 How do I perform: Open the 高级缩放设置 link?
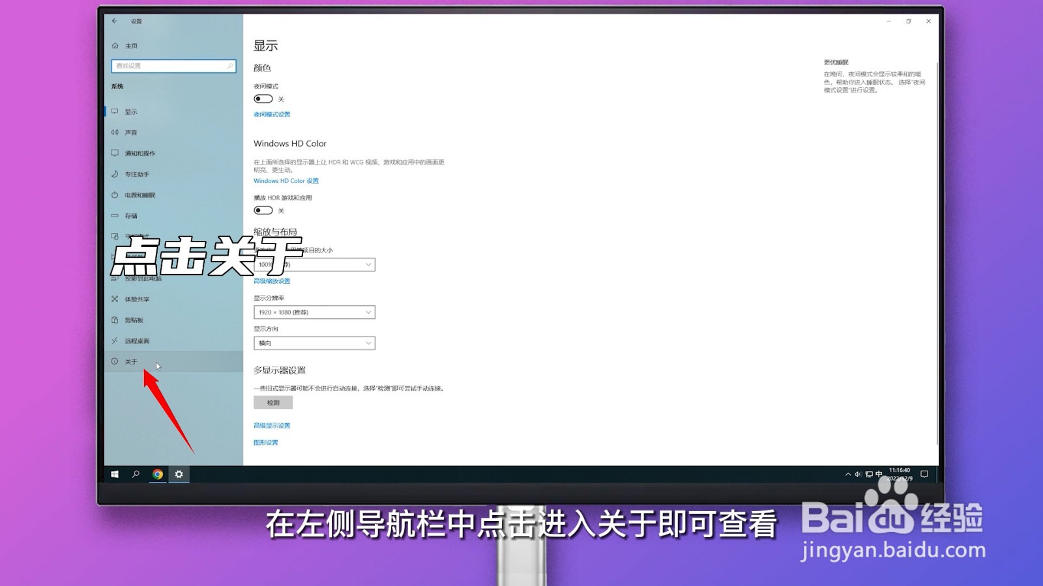(x=272, y=281)
